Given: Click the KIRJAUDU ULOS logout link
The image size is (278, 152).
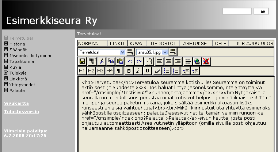Looking at the screenshot, I should click(255, 43).
